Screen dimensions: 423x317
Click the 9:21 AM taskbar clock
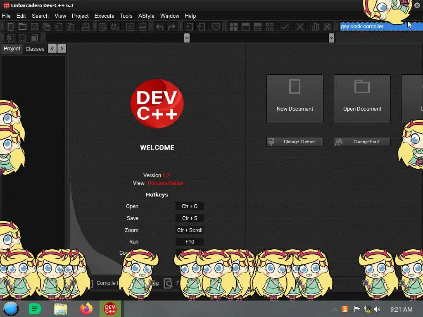401,310
